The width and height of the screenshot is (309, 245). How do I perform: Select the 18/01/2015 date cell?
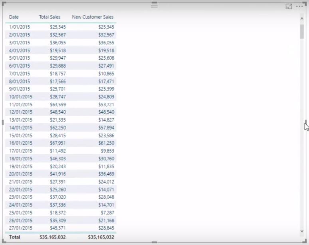click(21, 158)
